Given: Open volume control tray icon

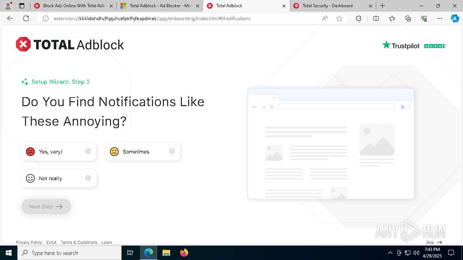Looking at the screenshot, I should pyautogui.click(x=416, y=253).
